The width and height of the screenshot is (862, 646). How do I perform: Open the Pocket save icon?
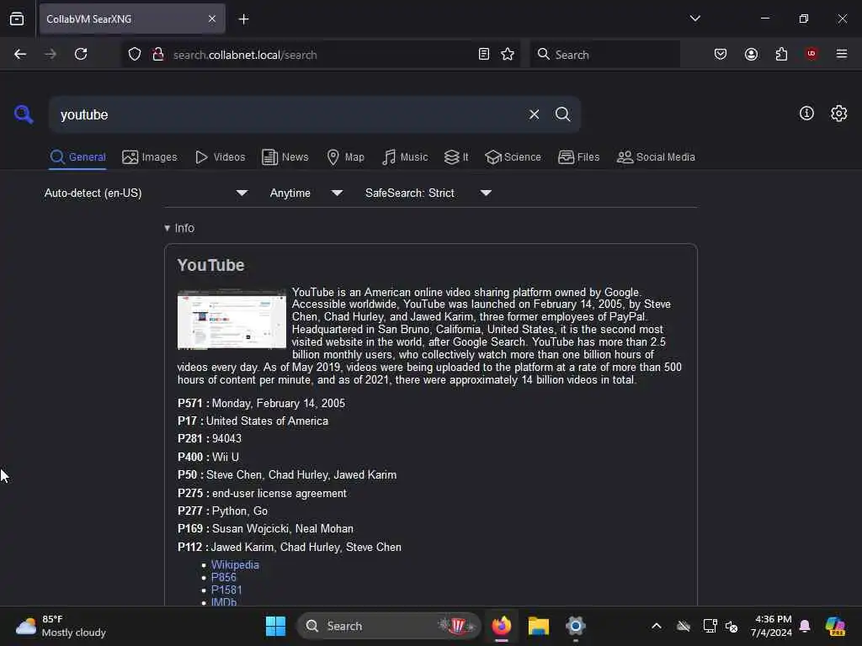pyautogui.click(x=721, y=54)
